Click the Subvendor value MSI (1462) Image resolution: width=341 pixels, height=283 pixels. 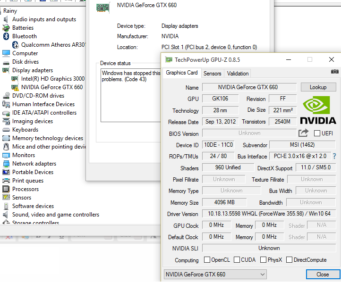[x=302, y=145]
